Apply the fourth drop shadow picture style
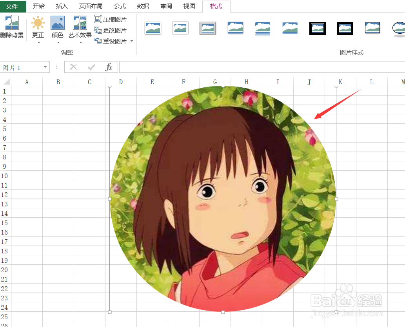 (235, 28)
